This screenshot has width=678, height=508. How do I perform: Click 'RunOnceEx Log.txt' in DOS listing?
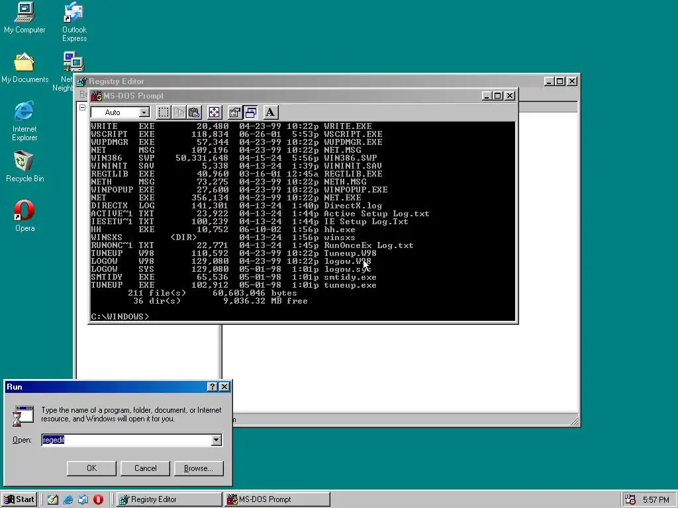click(369, 245)
